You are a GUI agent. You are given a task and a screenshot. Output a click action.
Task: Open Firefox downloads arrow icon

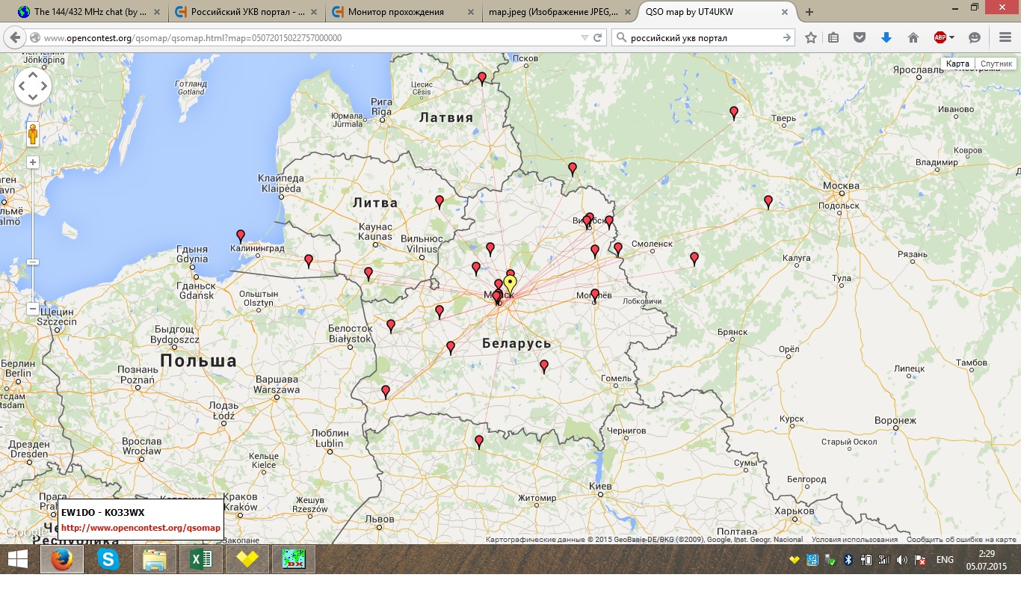[x=886, y=37]
